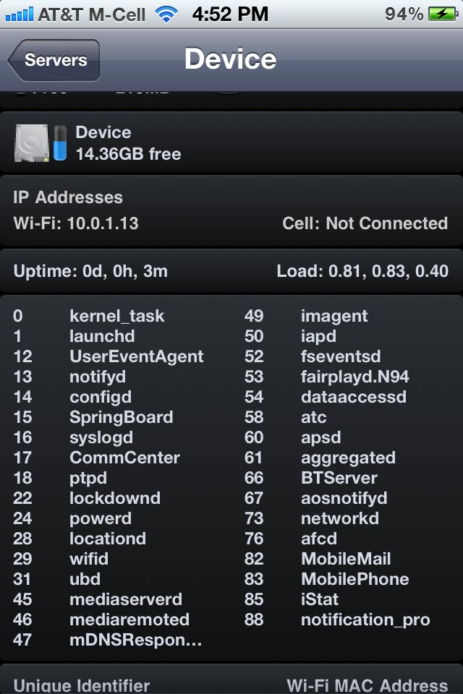
Task: Tap the battery charging icon
Action: pos(443,14)
